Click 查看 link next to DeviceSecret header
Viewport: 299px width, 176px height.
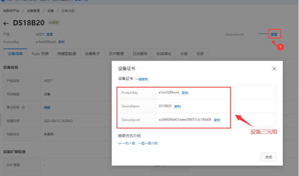click(x=274, y=34)
